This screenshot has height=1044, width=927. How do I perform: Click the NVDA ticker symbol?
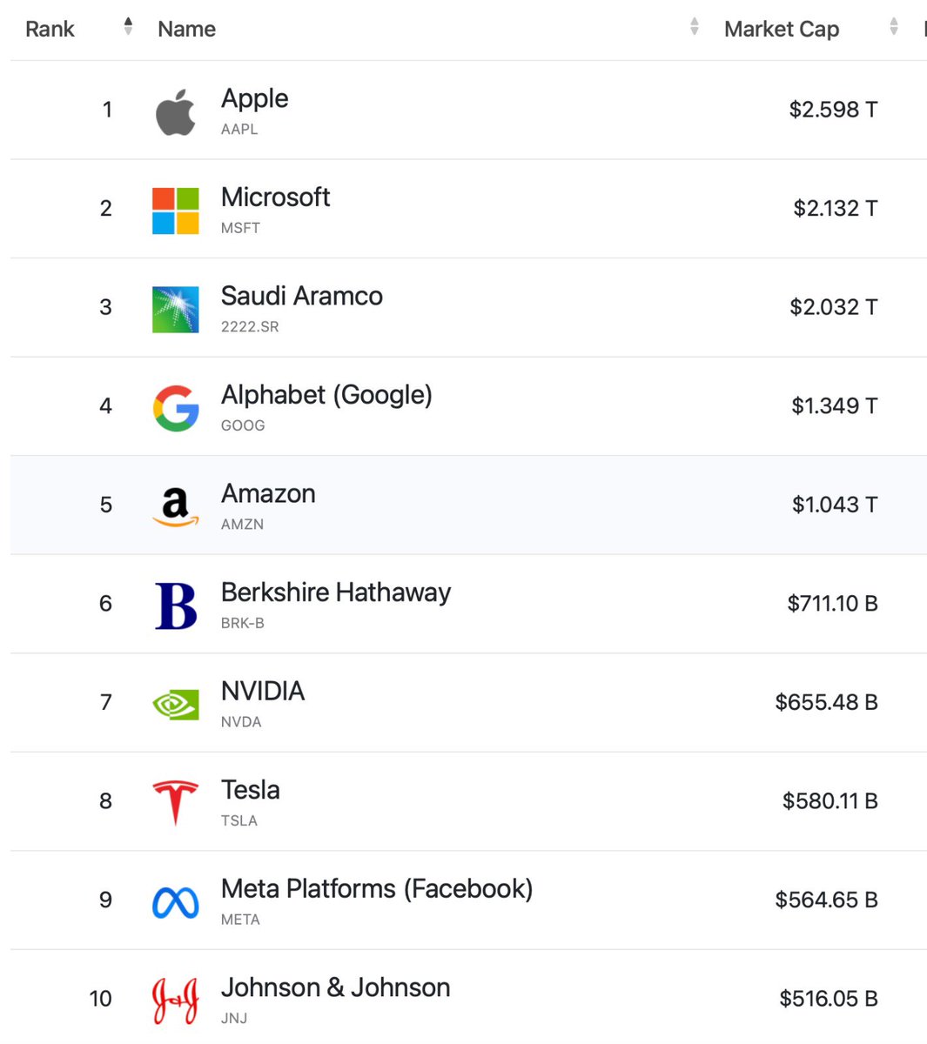point(241,722)
